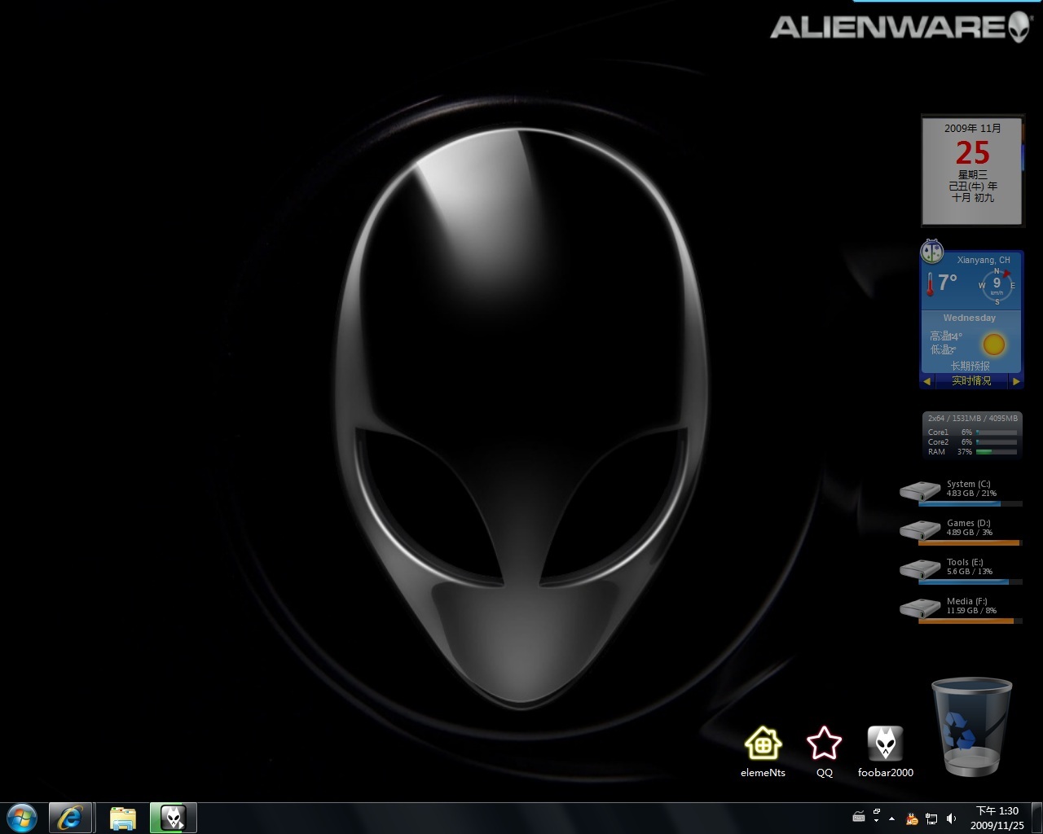This screenshot has width=1043, height=834.
Task: Click the Core1 6% CPU meter row
Action: click(x=972, y=432)
